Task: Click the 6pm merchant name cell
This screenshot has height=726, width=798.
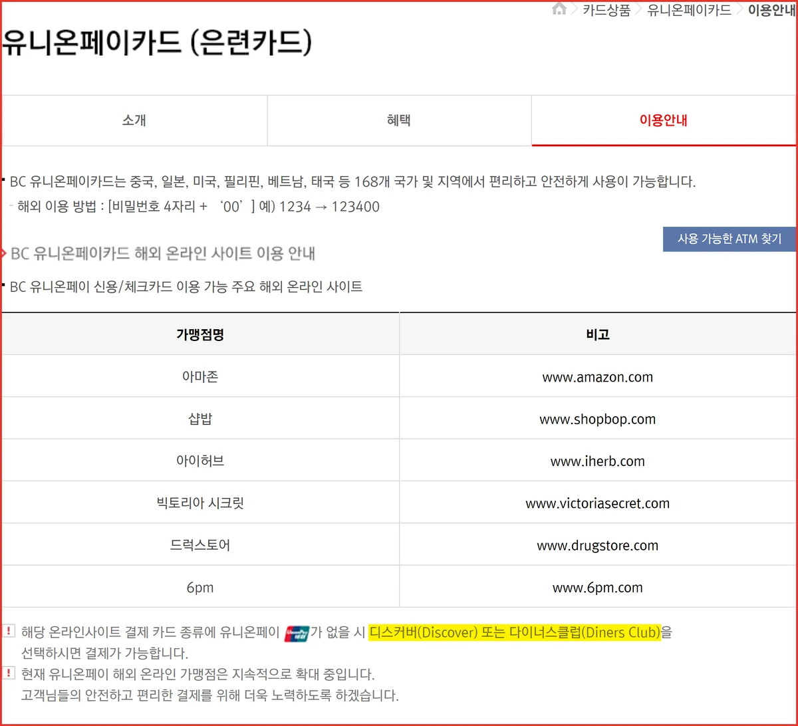Action: click(200, 587)
